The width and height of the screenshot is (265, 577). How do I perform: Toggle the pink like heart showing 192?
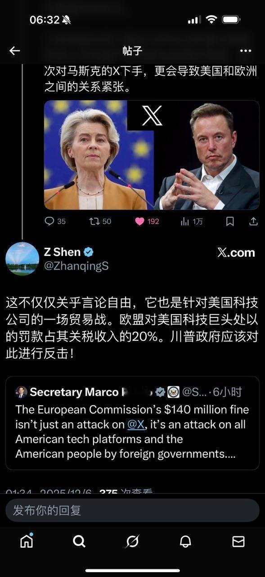[147, 221]
